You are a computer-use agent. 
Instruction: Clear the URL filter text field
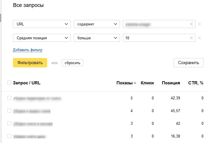pos(191,24)
